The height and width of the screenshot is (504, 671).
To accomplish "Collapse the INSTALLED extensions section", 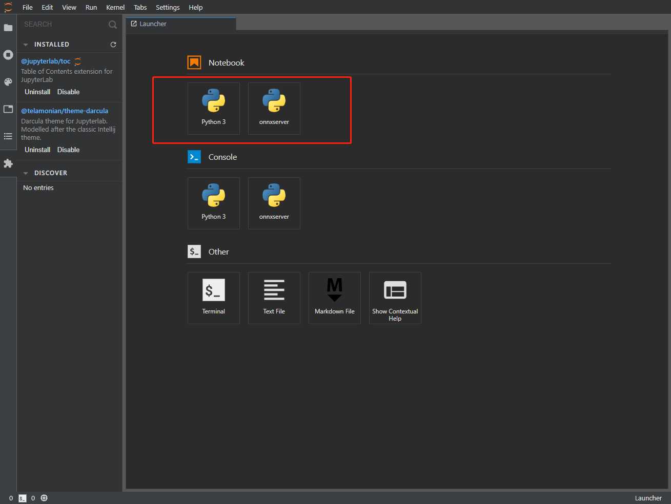I will pyautogui.click(x=26, y=45).
